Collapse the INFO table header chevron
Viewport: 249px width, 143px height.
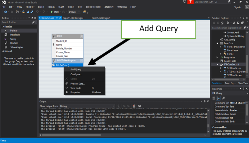click(x=81, y=36)
